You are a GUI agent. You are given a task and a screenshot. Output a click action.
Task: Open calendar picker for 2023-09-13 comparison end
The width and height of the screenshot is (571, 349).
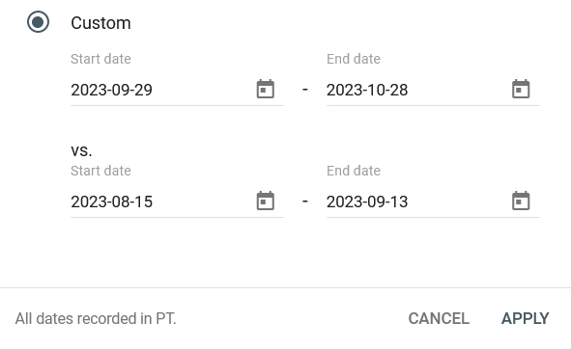click(x=521, y=201)
